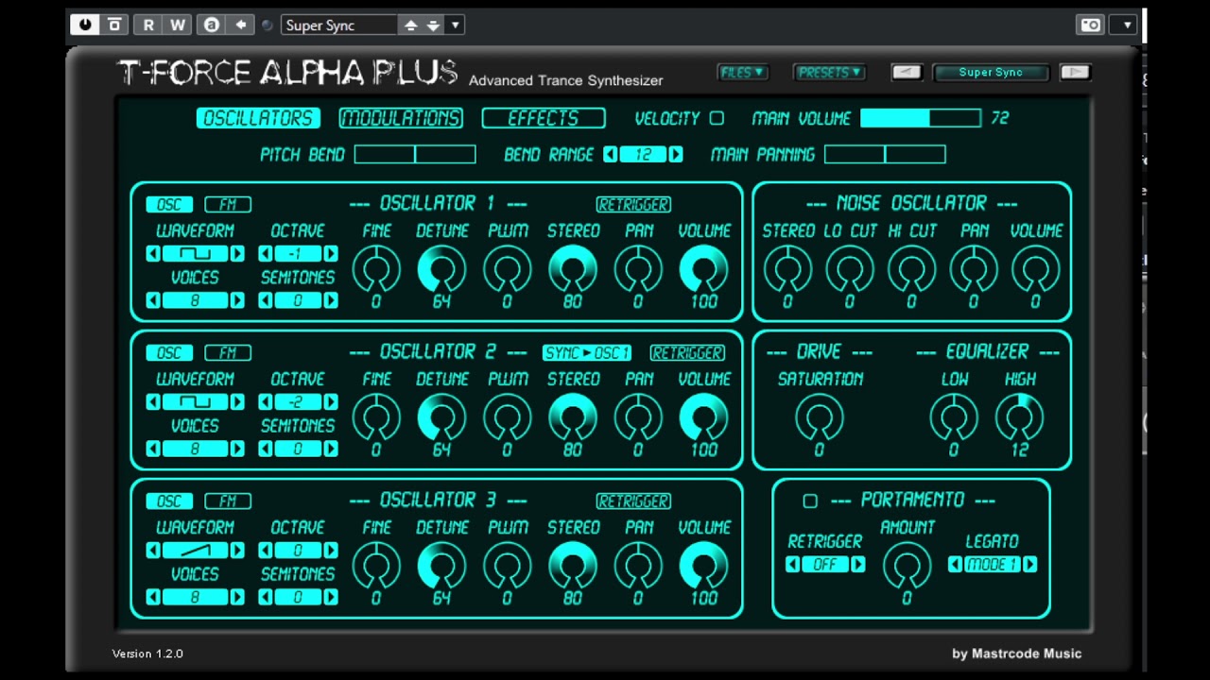Go to next preset in synth header
This screenshot has width=1210, height=680.
pos(1075,73)
